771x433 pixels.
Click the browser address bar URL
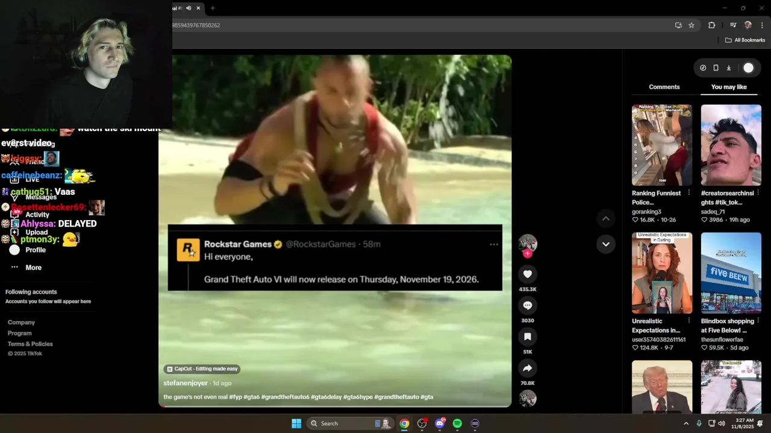pyautogui.click(x=195, y=25)
